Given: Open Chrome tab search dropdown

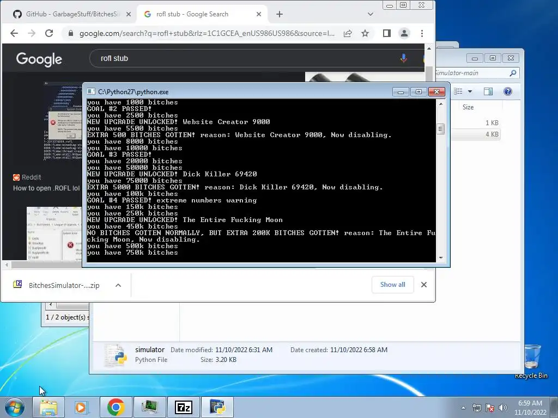Looking at the screenshot, I should click(371, 14).
